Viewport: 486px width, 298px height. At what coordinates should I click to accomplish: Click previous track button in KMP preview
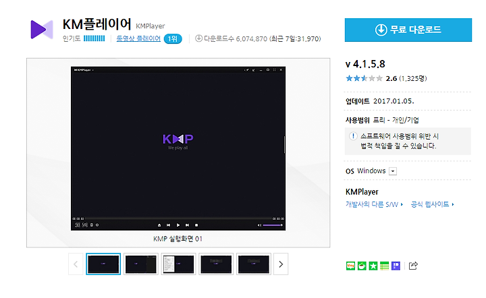[168, 225]
